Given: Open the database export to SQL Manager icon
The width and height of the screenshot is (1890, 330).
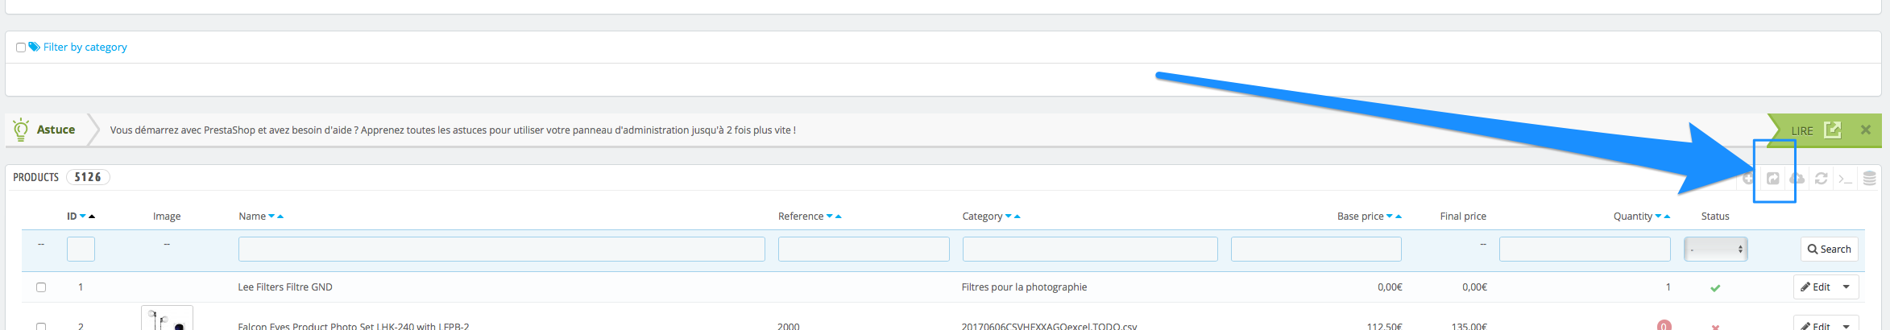Looking at the screenshot, I should click(1869, 178).
